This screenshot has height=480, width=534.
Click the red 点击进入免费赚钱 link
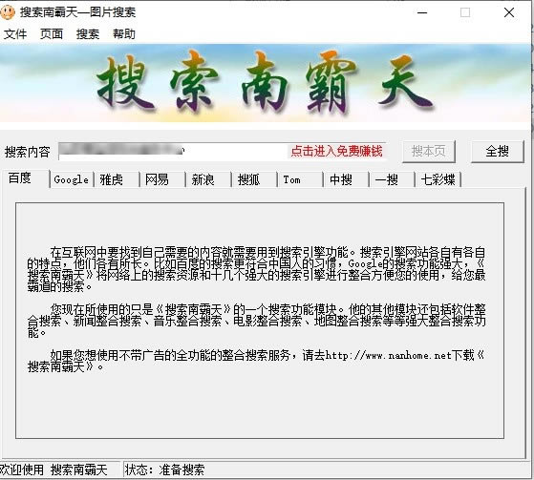(336, 151)
